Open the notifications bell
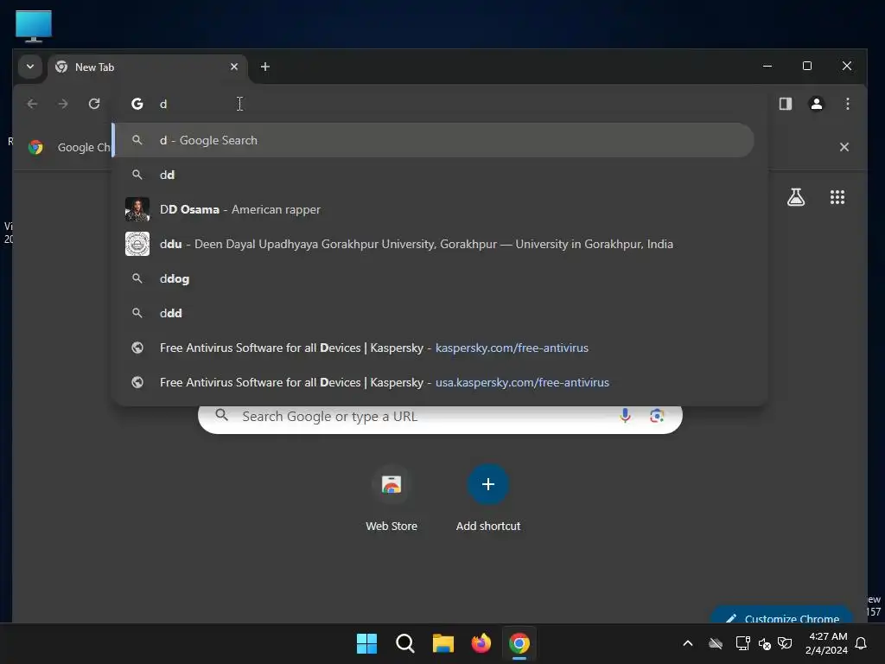The width and height of the screenshot is (885, 664). [x=861, y=643]
